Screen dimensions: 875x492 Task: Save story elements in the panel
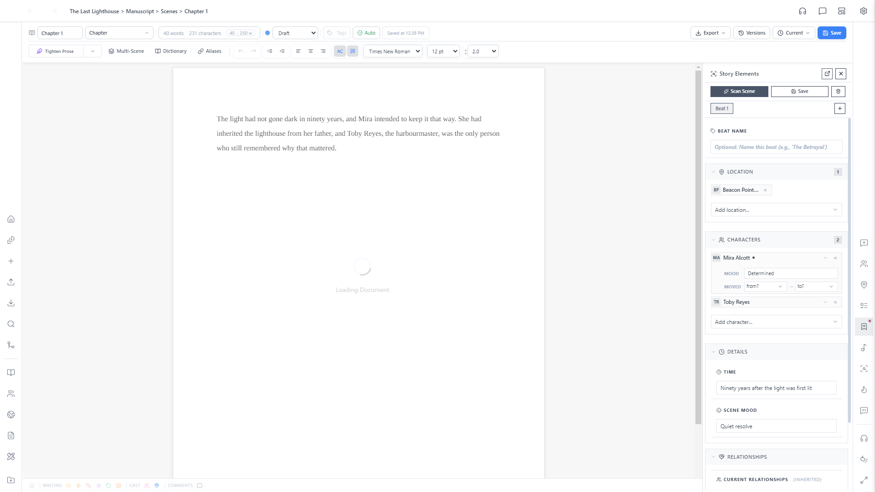[x=799, y=91]
